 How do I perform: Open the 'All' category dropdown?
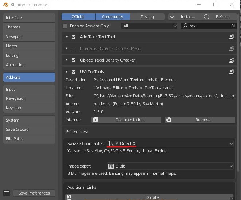tap(149, 26)
